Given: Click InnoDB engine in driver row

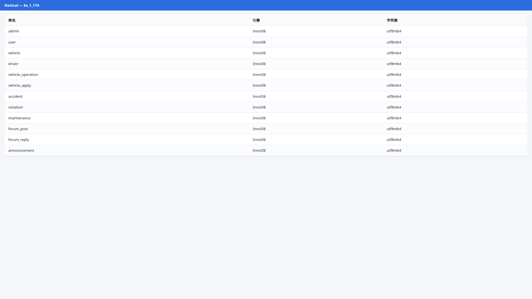Looking at the screenshot, I should pos(259,64).
